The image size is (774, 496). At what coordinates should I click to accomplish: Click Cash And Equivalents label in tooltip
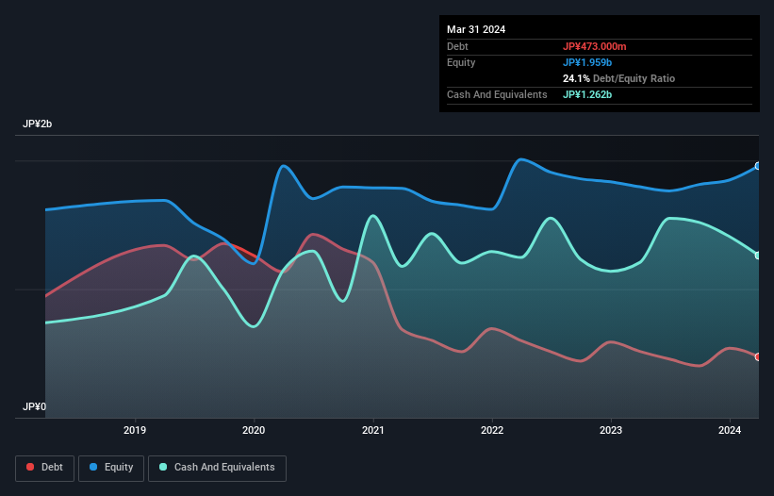pyautogui.click(x=497, y=94)
